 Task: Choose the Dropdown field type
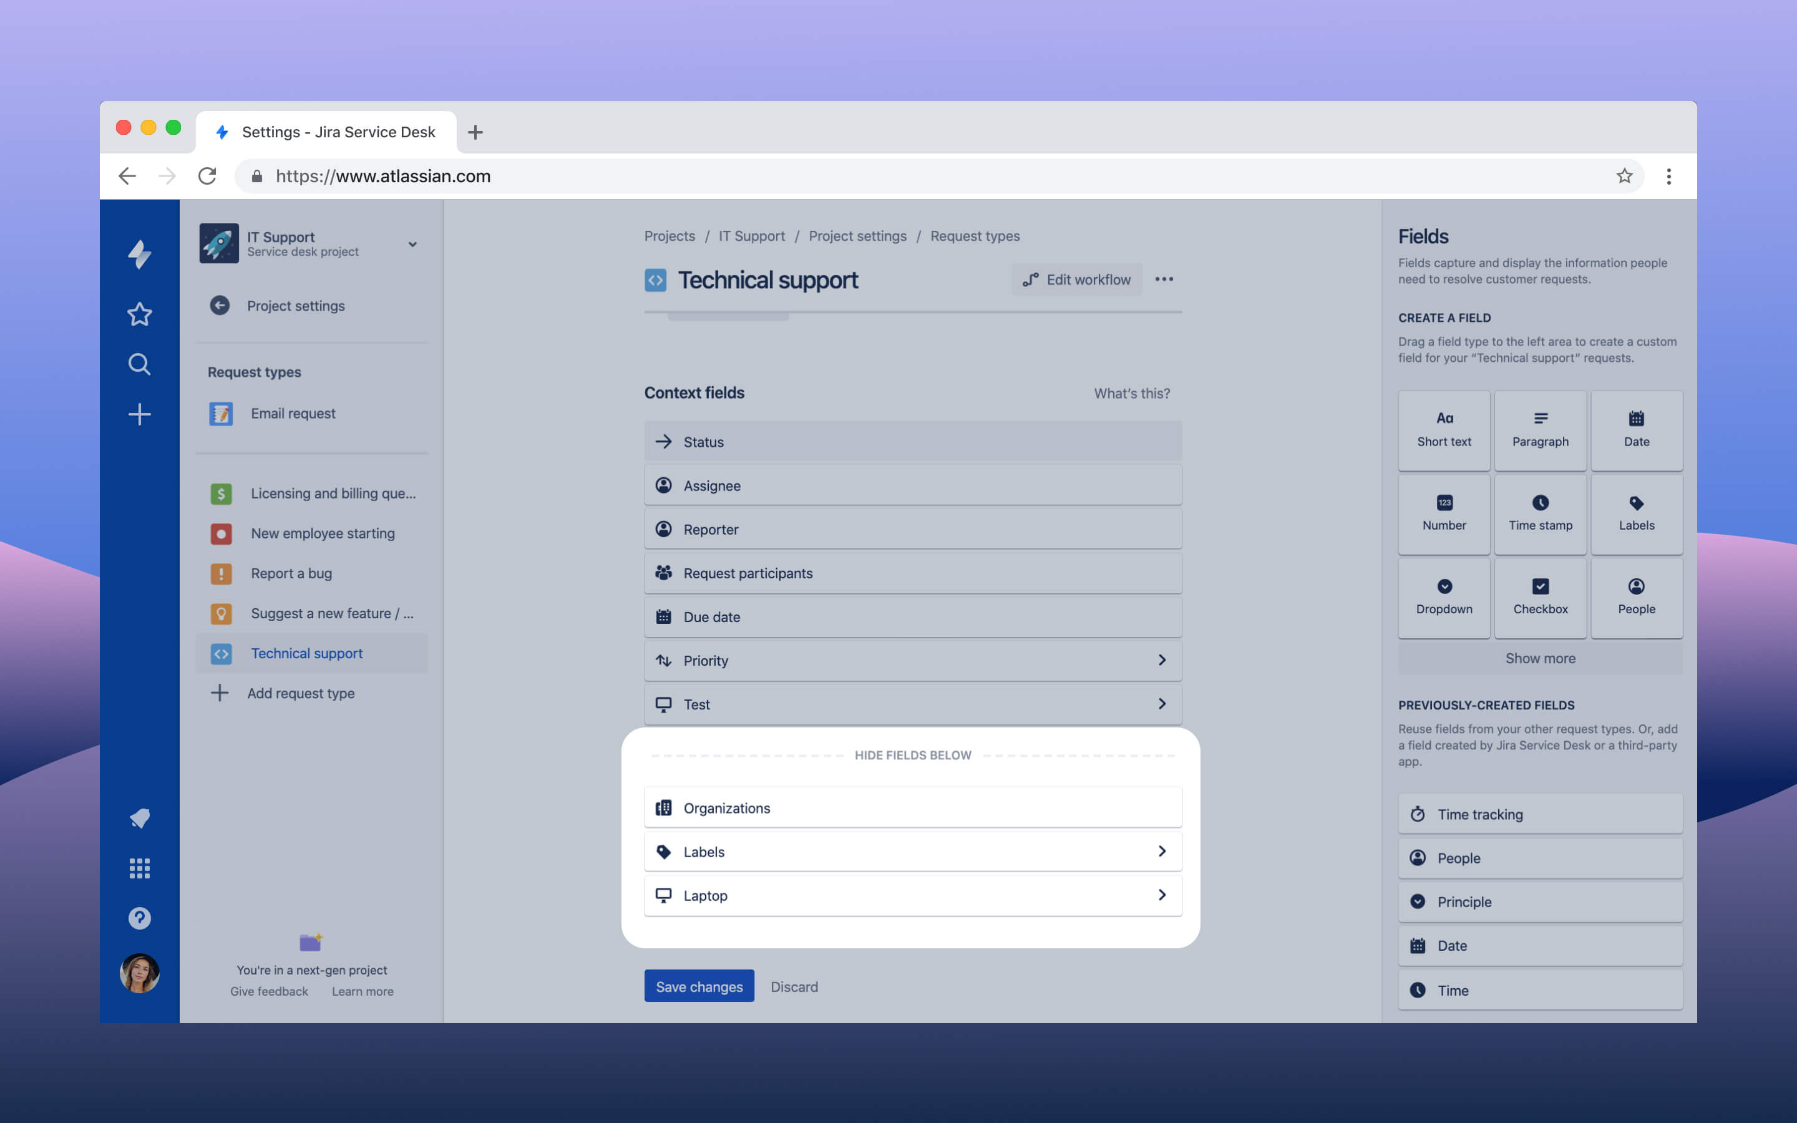(x=1444, y=598)
